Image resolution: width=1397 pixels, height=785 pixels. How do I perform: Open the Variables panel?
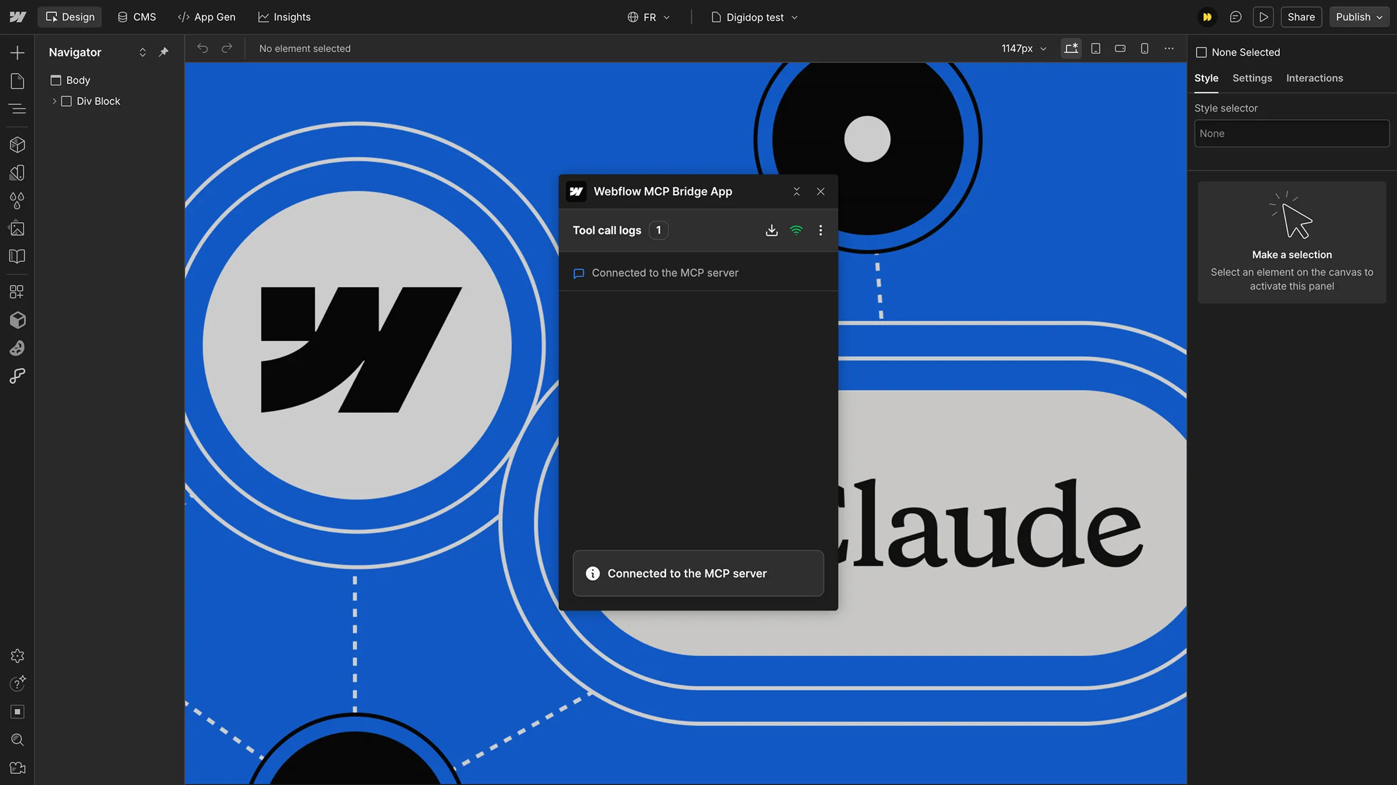pyautogui.click(x=17, y=173)
